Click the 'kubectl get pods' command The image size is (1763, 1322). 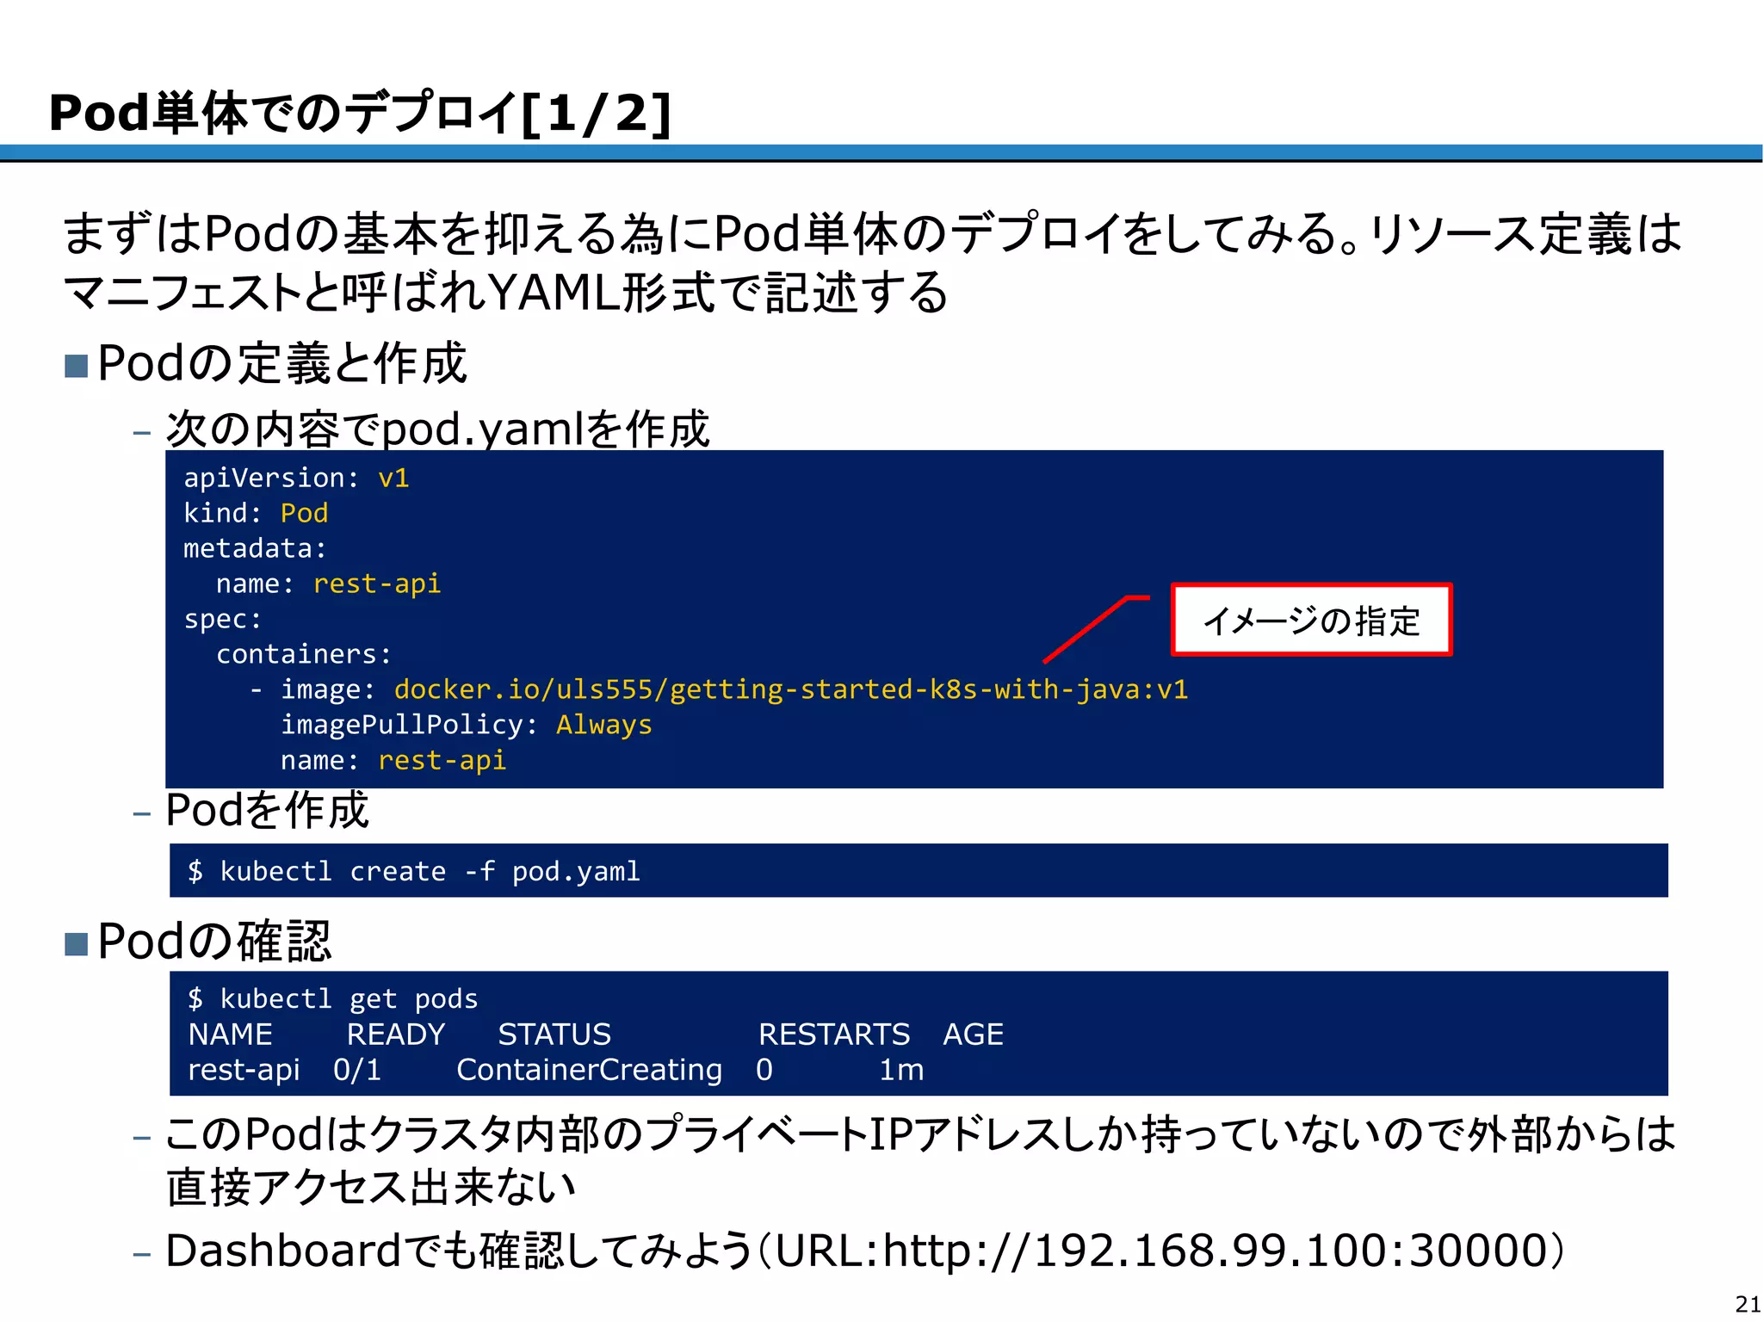(333, 998)
